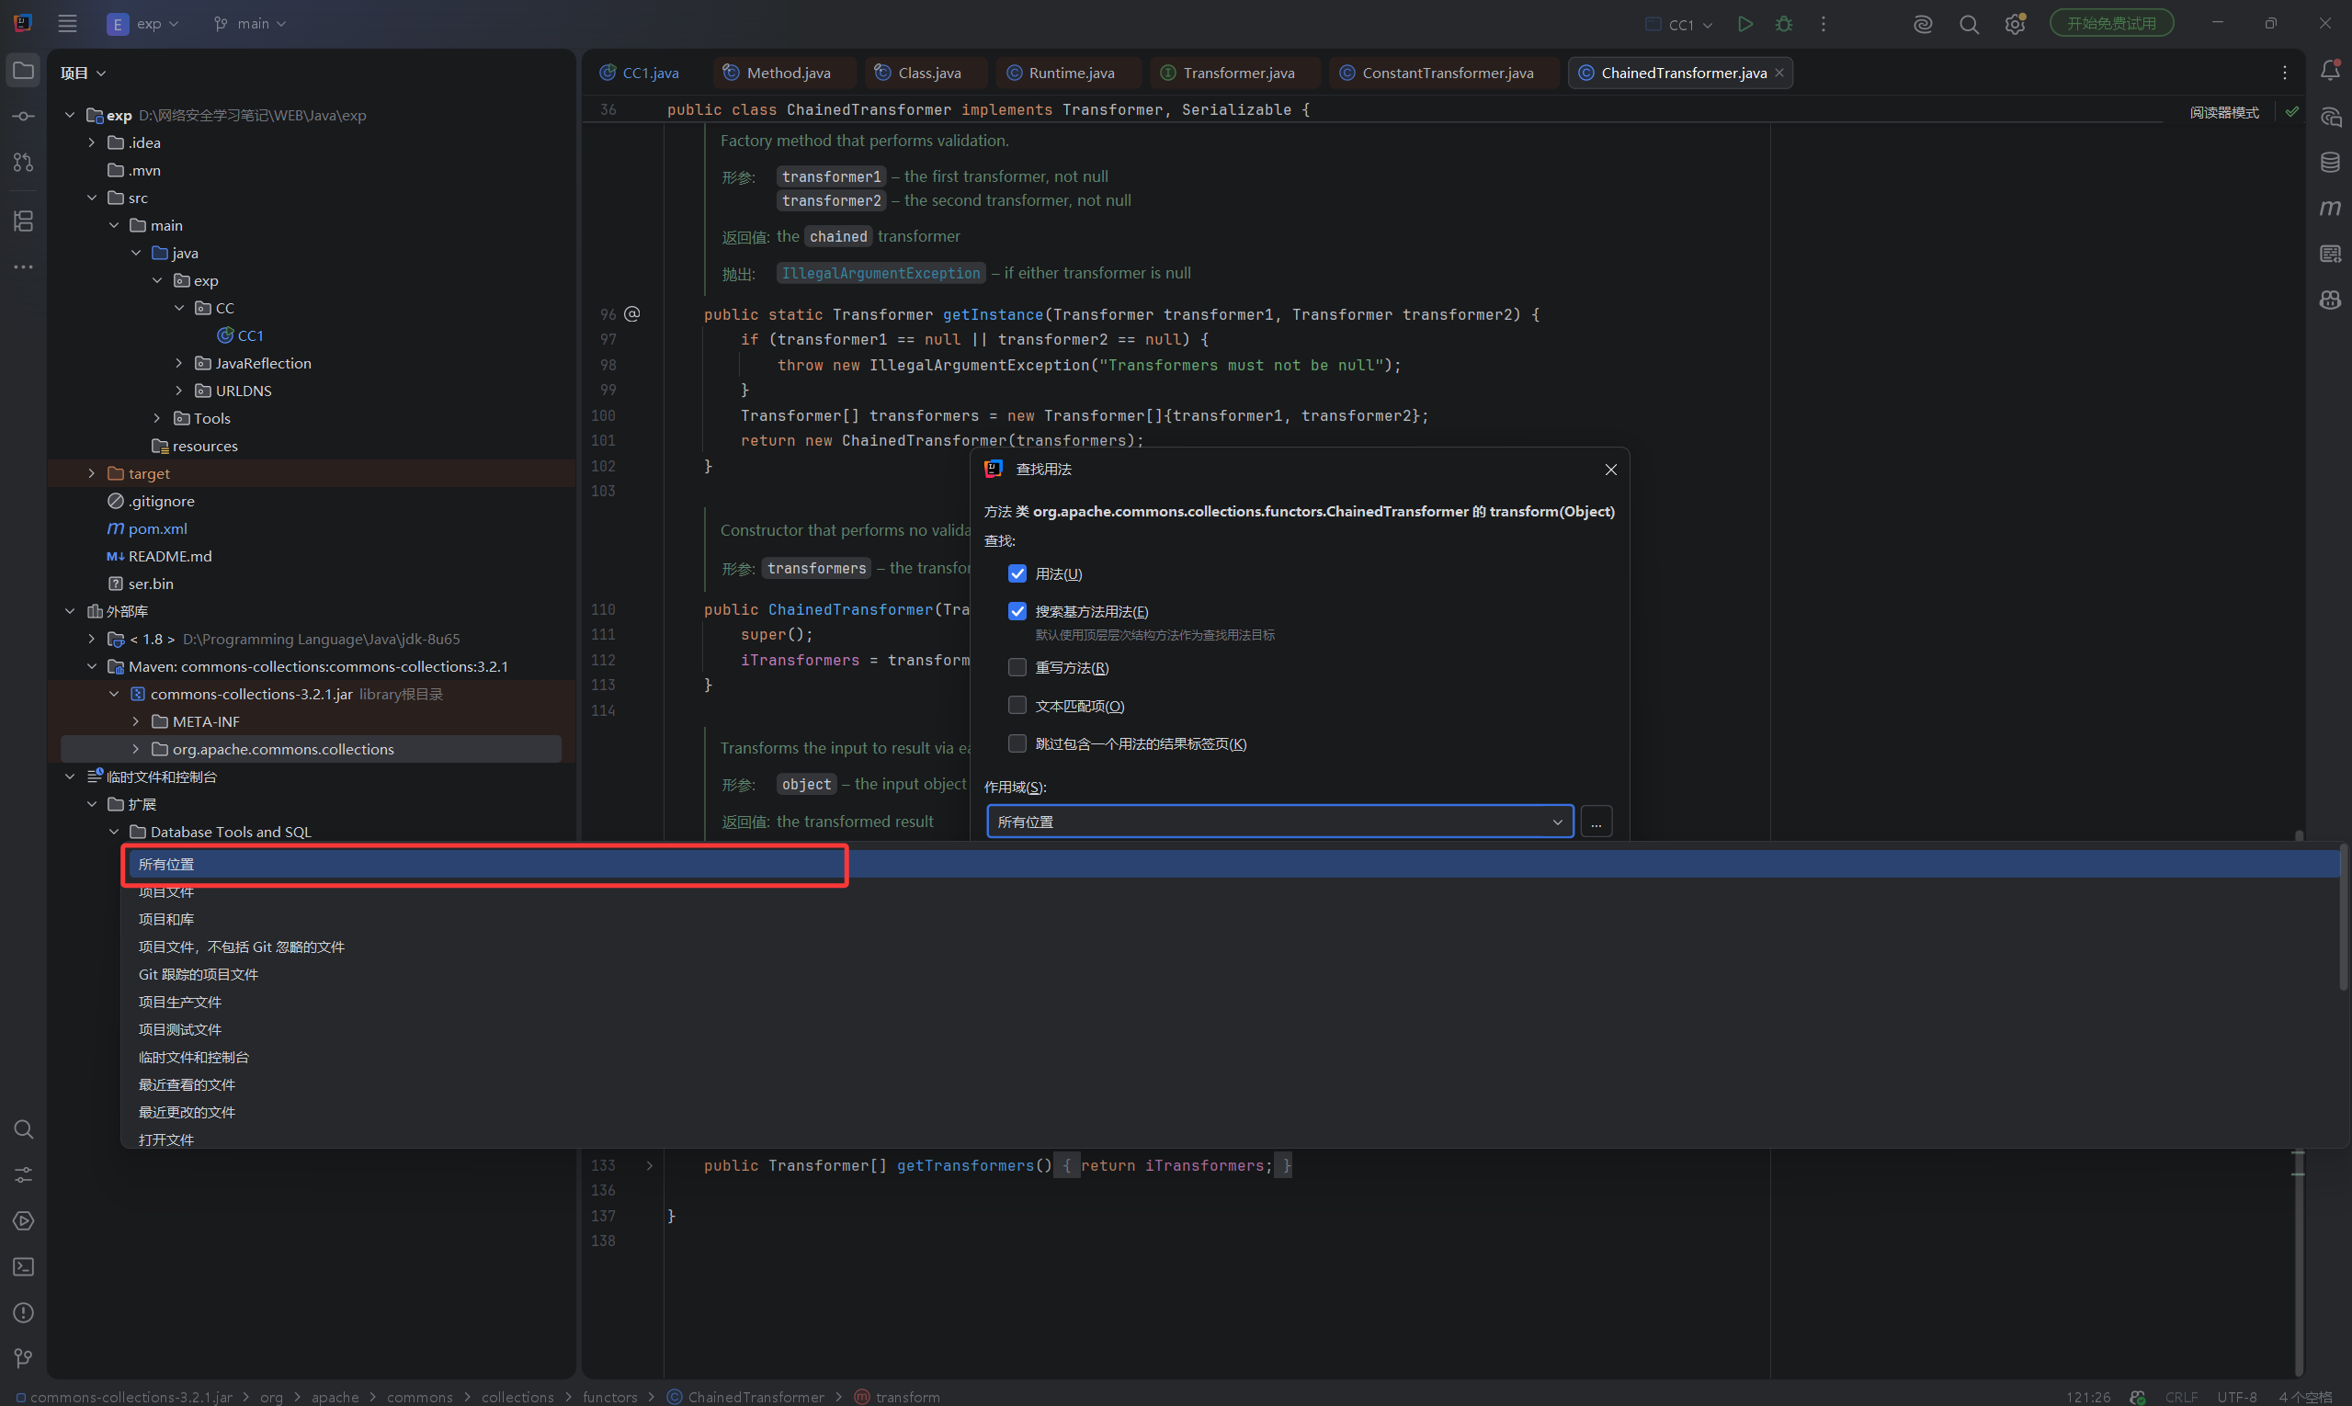Open the 作用域 scope combo box
Image resolution: width=2352 pixels, height=1406 pixels.
point(1279,822)
